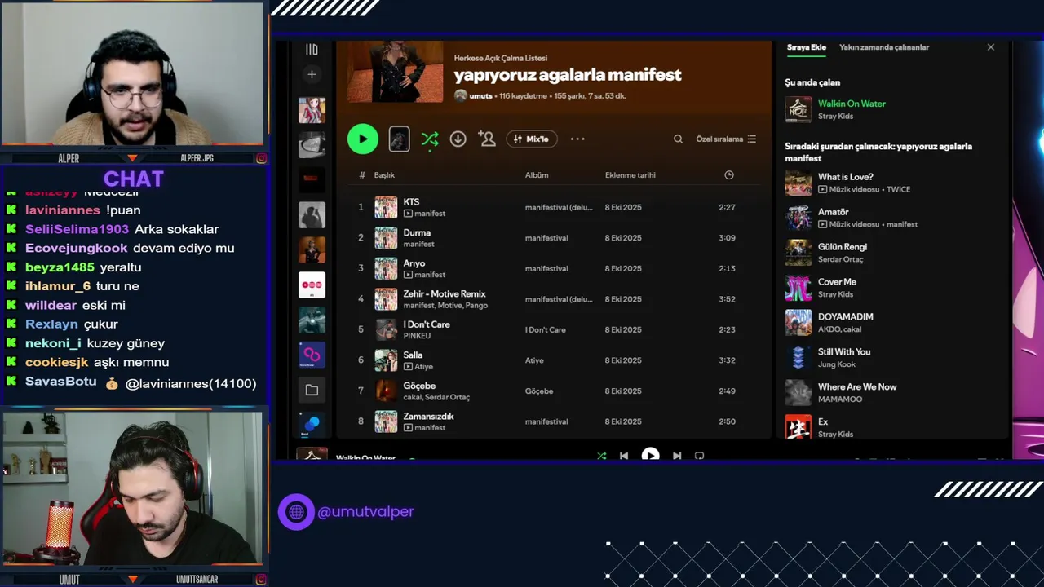Select the Göçebe track title
Image resolution: width=1044 pixels, height=587 pixels.
coord(419,386)
